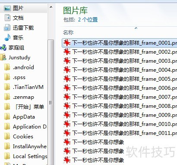Screen dimensions: 177x165
Task: Click the Local Settings folder icon
Action: pos(7,156)
